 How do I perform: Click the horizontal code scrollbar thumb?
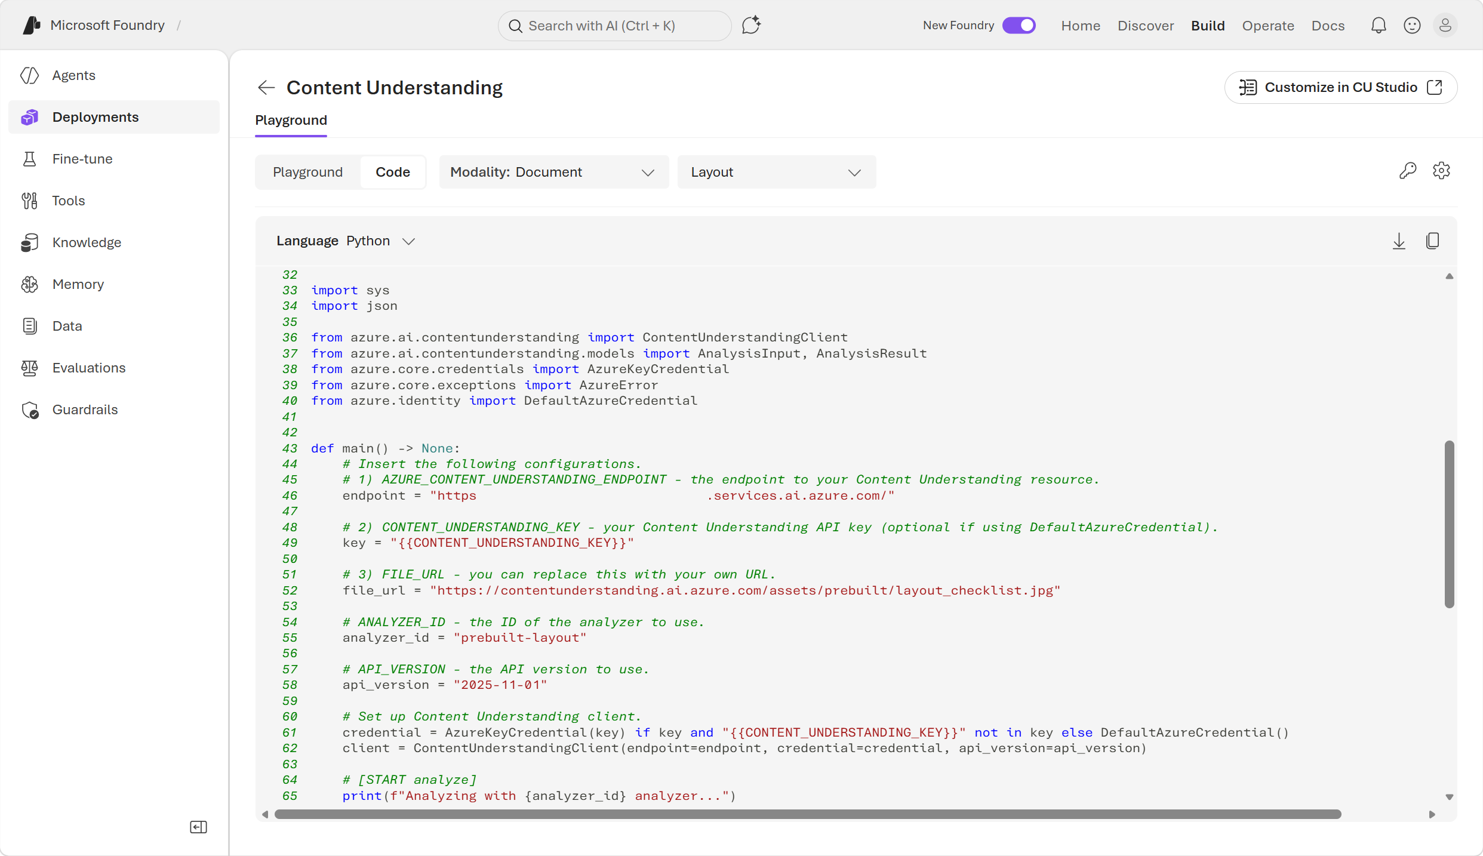[808, 814]
